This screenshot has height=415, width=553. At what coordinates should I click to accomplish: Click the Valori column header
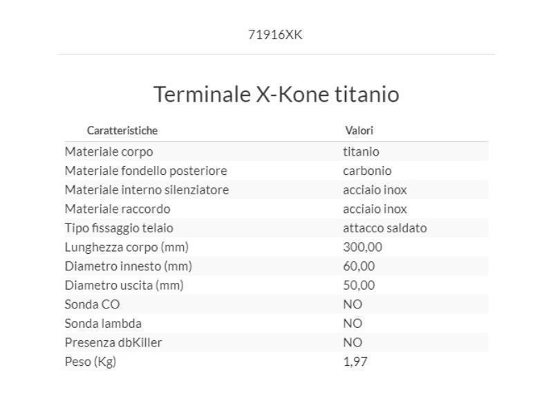pos(359,131)
